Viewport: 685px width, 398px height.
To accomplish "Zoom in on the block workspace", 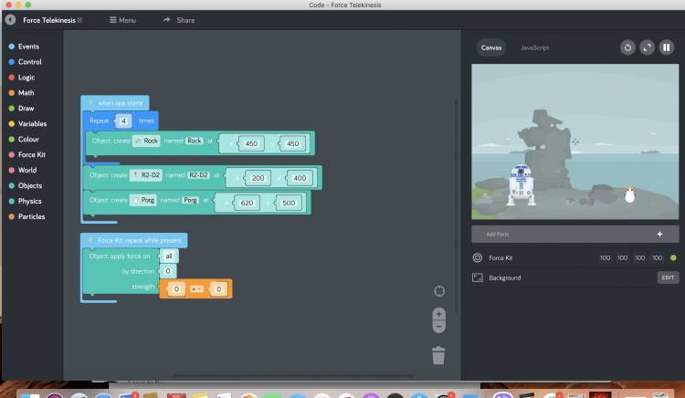I will [x=439, y=314].
